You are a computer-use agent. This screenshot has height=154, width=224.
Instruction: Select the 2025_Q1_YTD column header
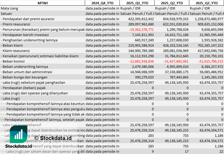point(137,3)
